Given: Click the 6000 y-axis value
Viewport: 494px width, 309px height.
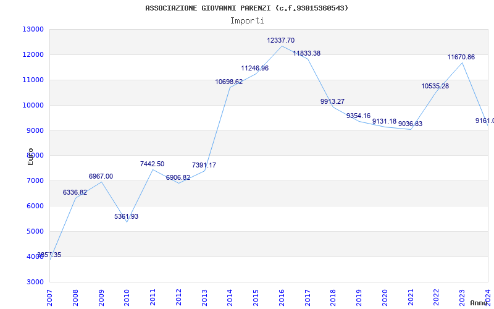Looking at the screenshot, I should coord(35,206).
